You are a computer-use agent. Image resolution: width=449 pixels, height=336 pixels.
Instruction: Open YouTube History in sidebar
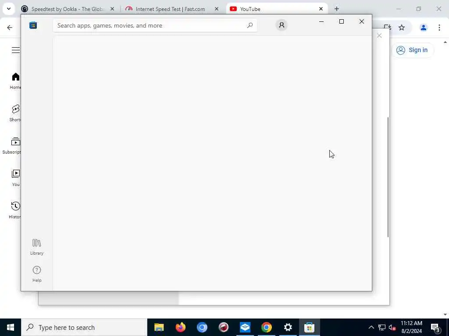click(x=15, y=210)
